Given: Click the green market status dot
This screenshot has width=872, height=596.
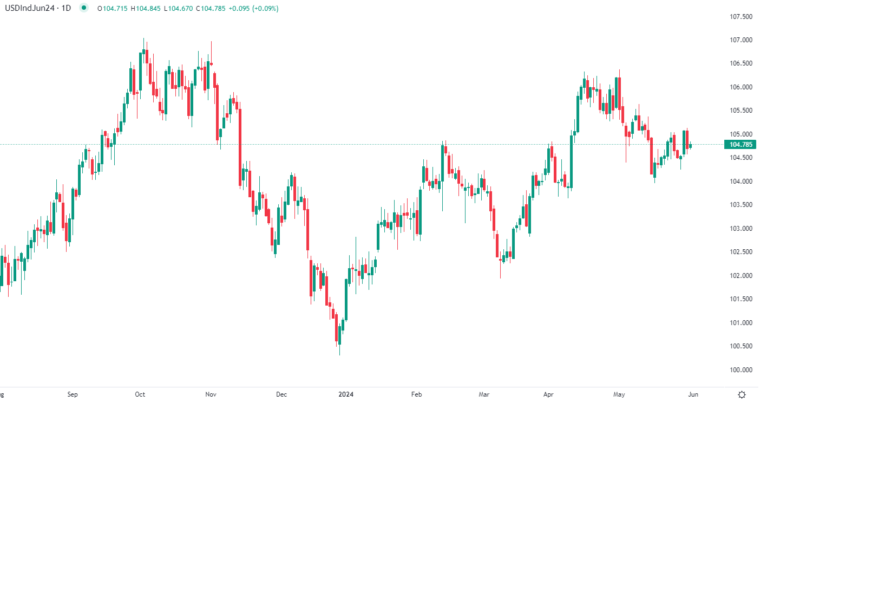Looking at the screenshot, I should point(83,8).
